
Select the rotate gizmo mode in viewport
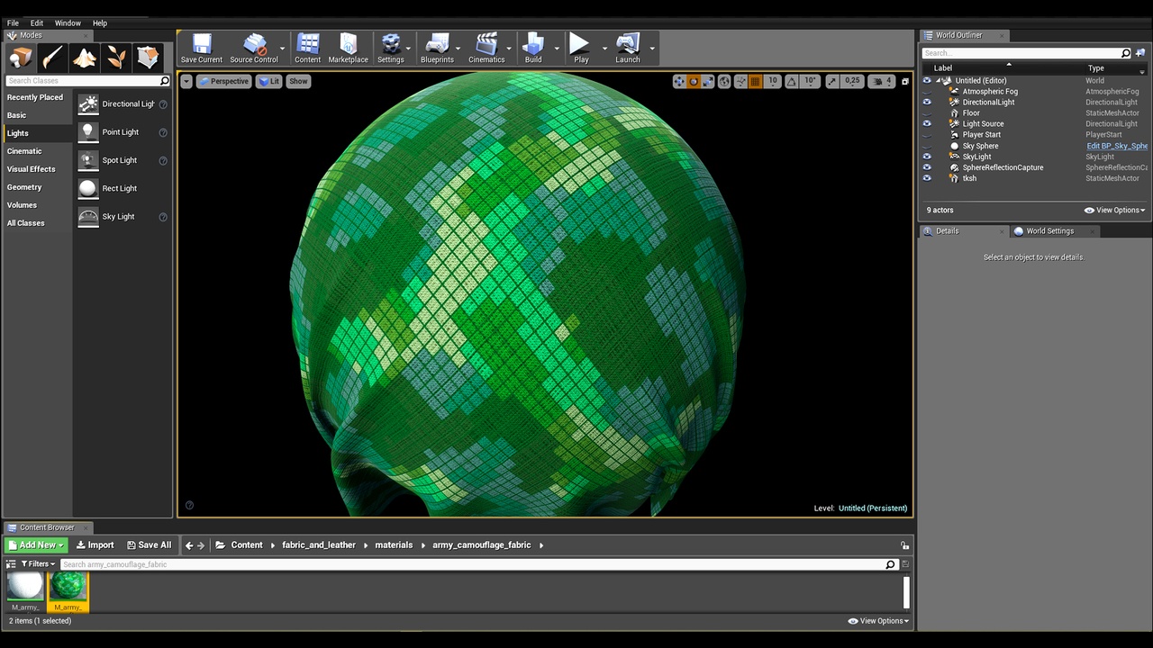(x=694, y=82)
